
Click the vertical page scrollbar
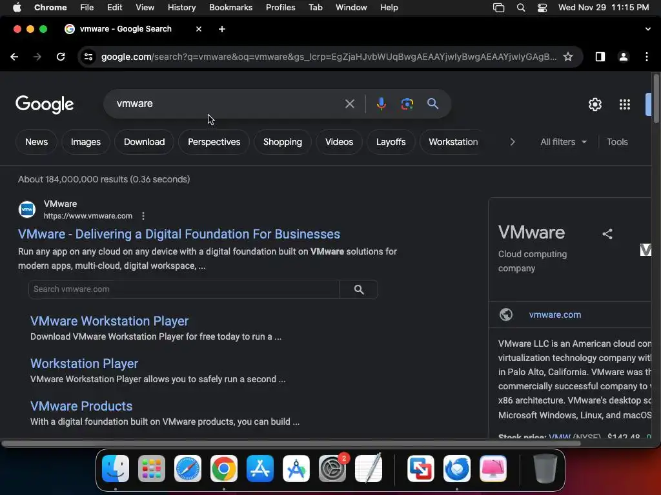656,99
